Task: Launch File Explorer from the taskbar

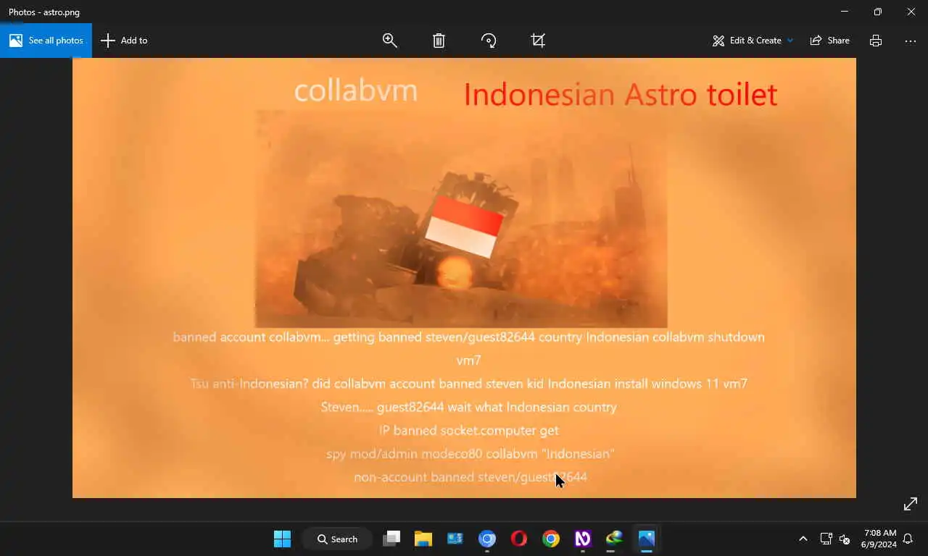Action: tap(423, 539)
